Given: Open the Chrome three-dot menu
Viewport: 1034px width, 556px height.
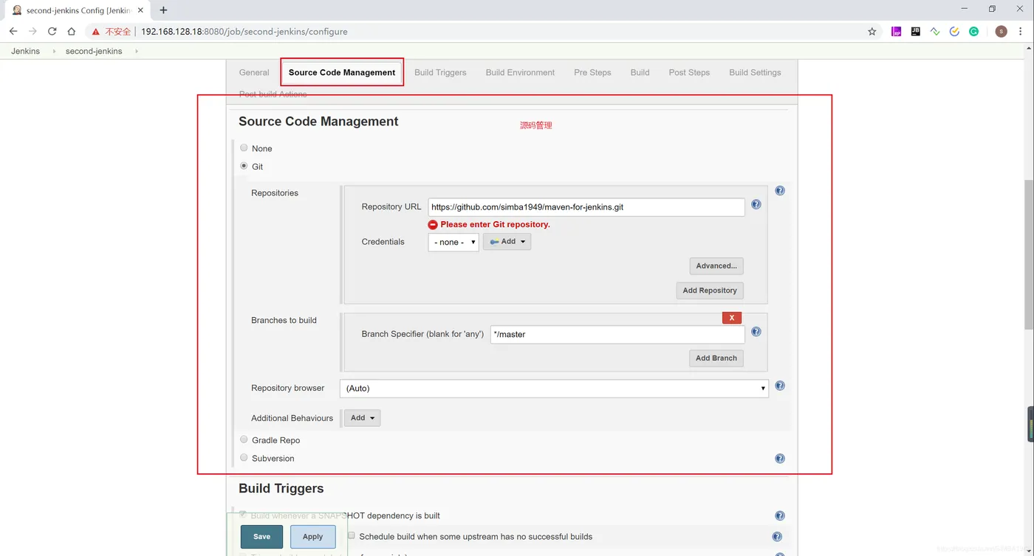Looking at the screenshot, I should pyautogui.click(x=1022, y=32).
